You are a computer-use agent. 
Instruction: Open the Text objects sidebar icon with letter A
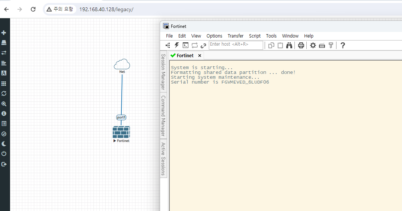4,73
